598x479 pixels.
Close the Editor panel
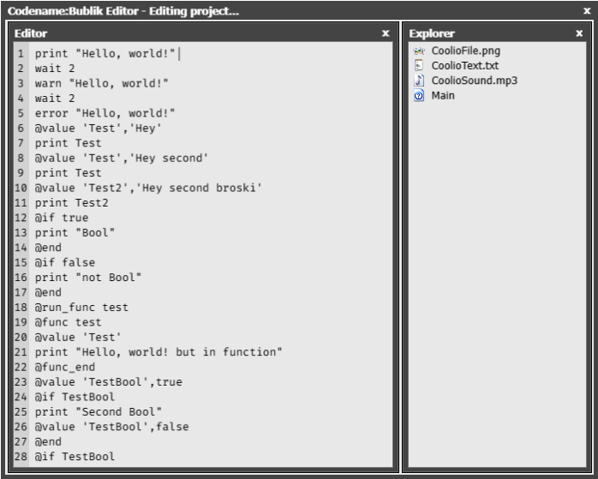[x=386, y=33]
